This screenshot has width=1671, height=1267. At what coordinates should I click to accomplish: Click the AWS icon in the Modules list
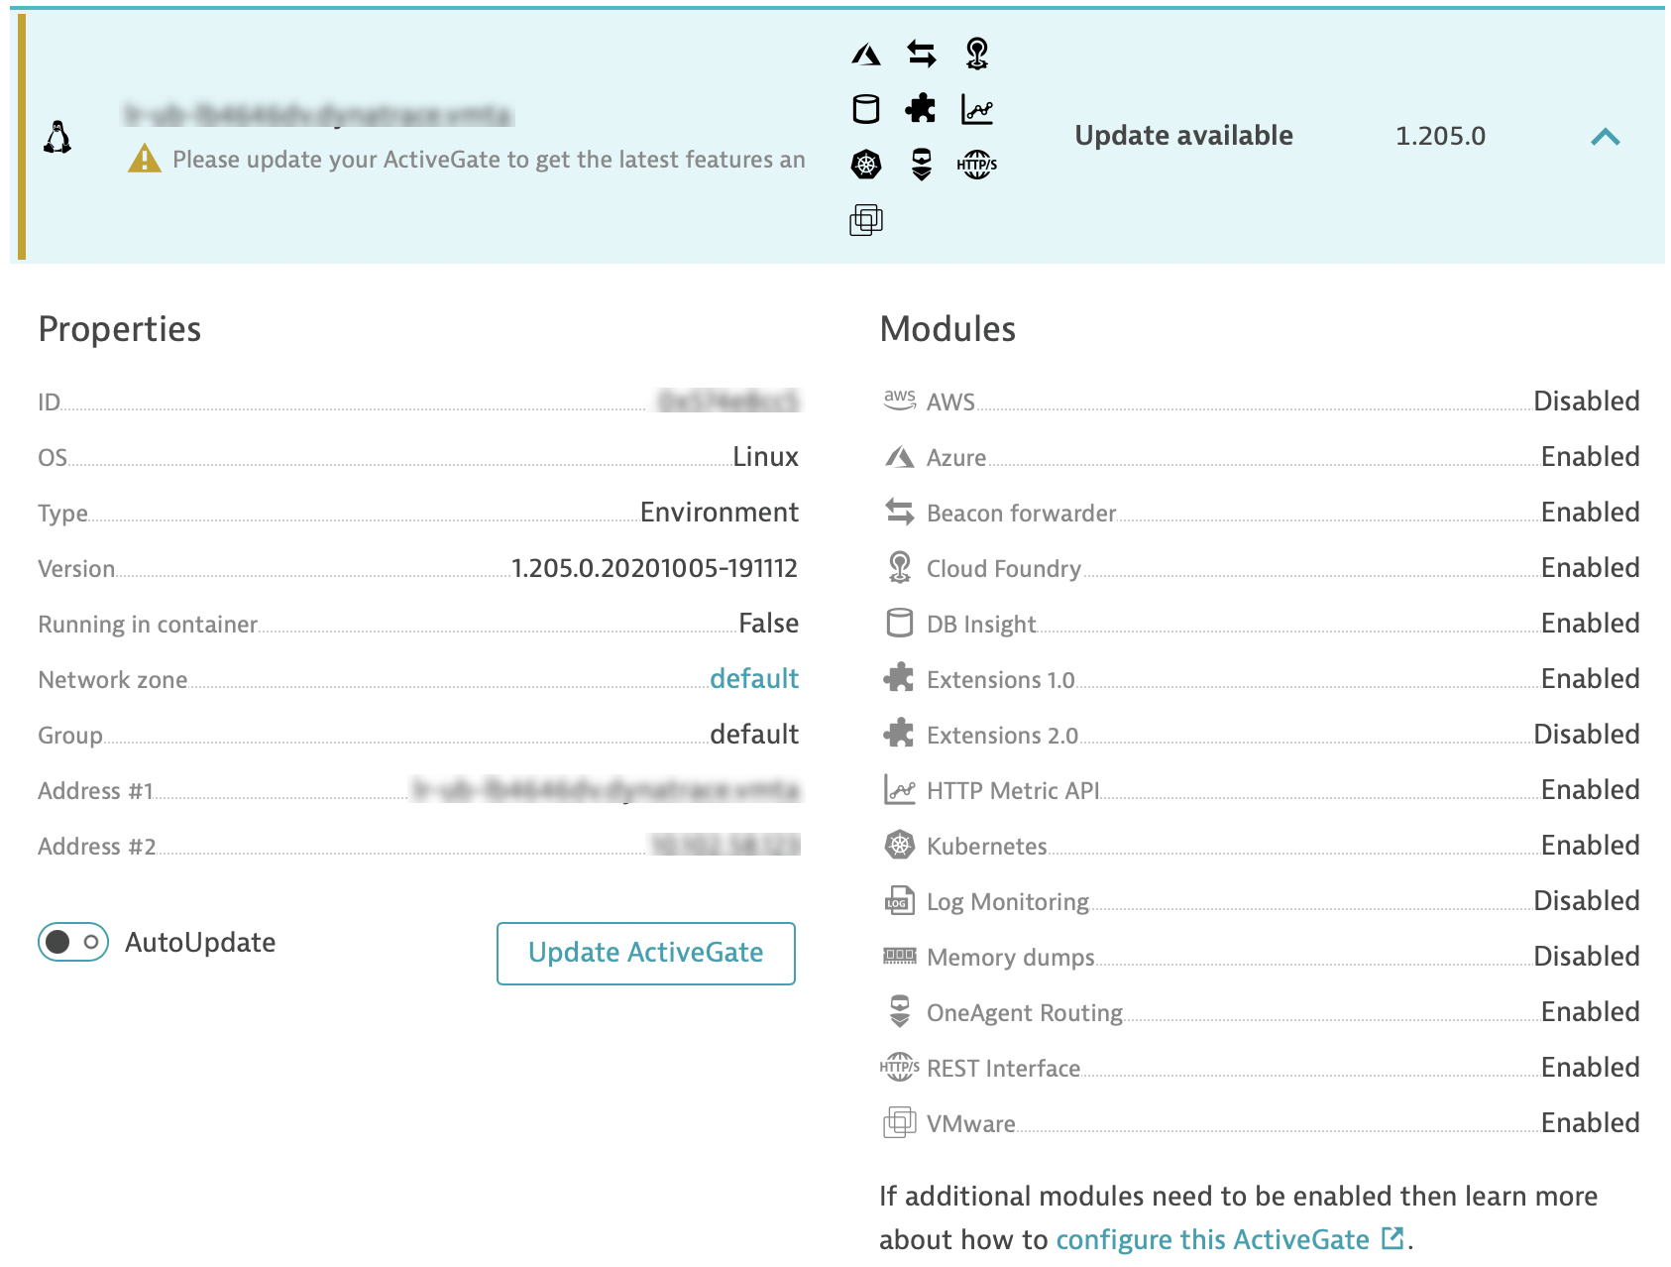click(900, 400)
